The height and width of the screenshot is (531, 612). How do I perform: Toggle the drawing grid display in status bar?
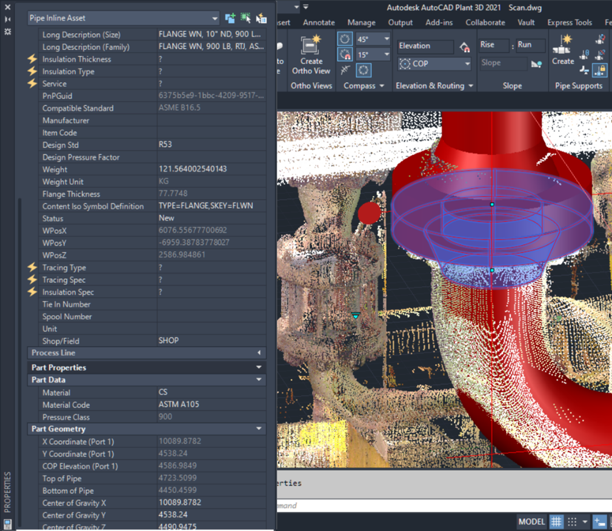tap(556, 521)
